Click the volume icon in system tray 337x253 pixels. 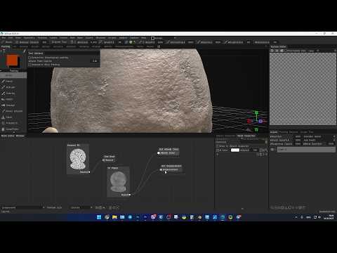pos(319,217)
